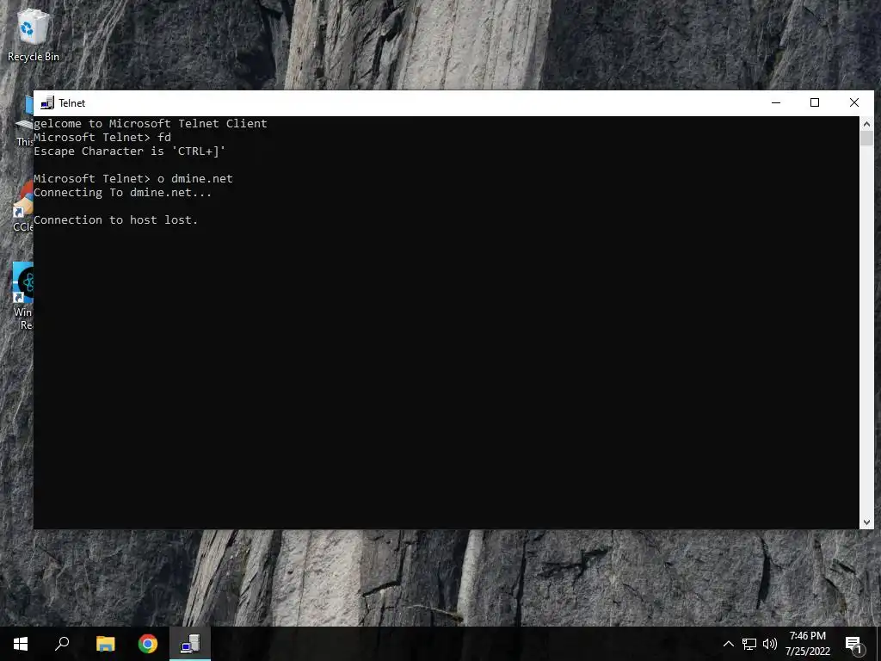Open taskbar search magnifier
The height and width of the screenshot is (661, 881).
pos(62,644)
